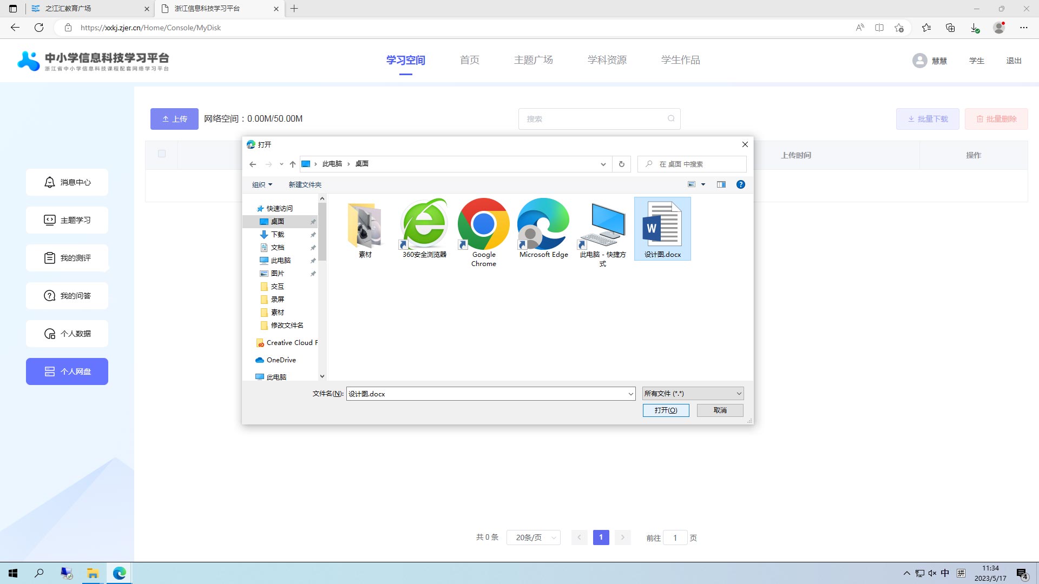Click the Microsoft Edge shortcut icon

(x=543, y=224)
